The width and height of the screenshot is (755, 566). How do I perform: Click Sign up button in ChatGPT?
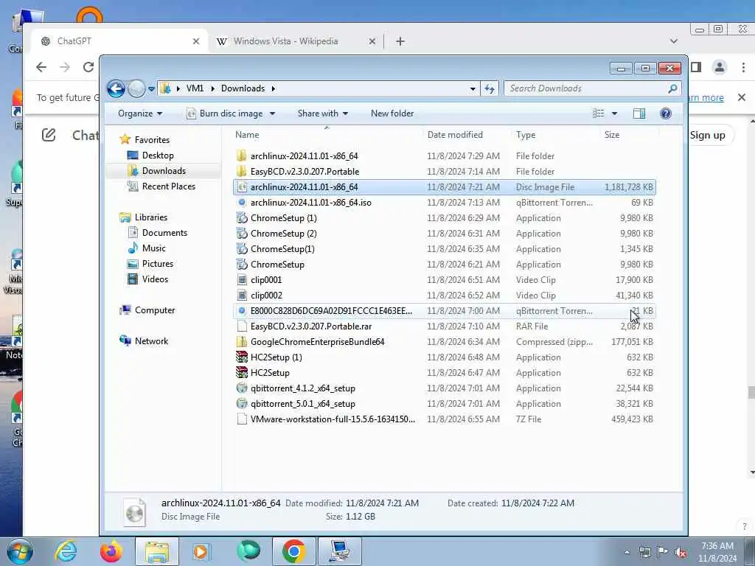pyautogui.click(x=709, y=136)
